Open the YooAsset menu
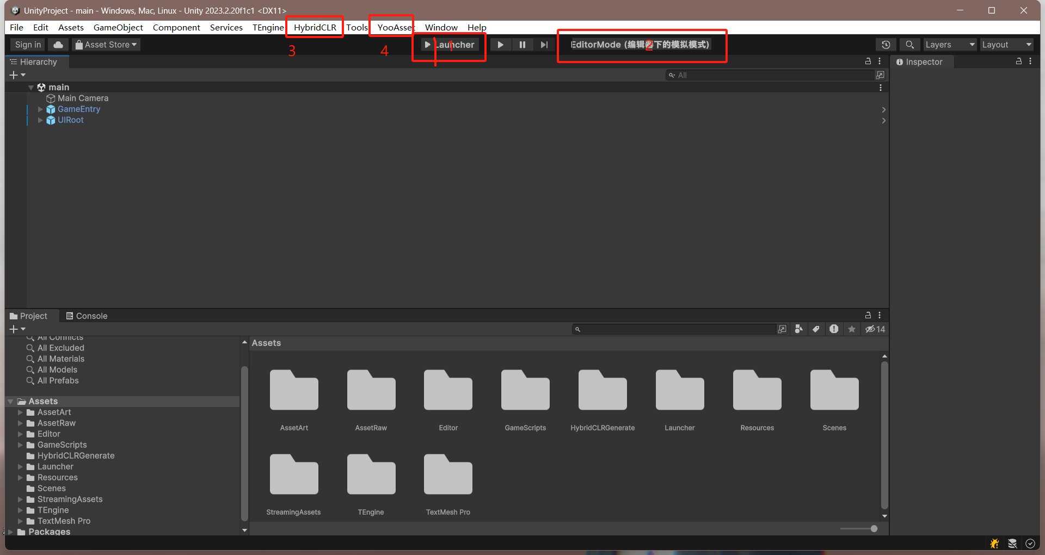Screen dimensions: 1045x555 (396, 27)
